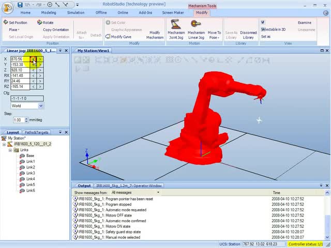Click the Set Position tool
Screen dimensions: 331x248
[16, 22]
